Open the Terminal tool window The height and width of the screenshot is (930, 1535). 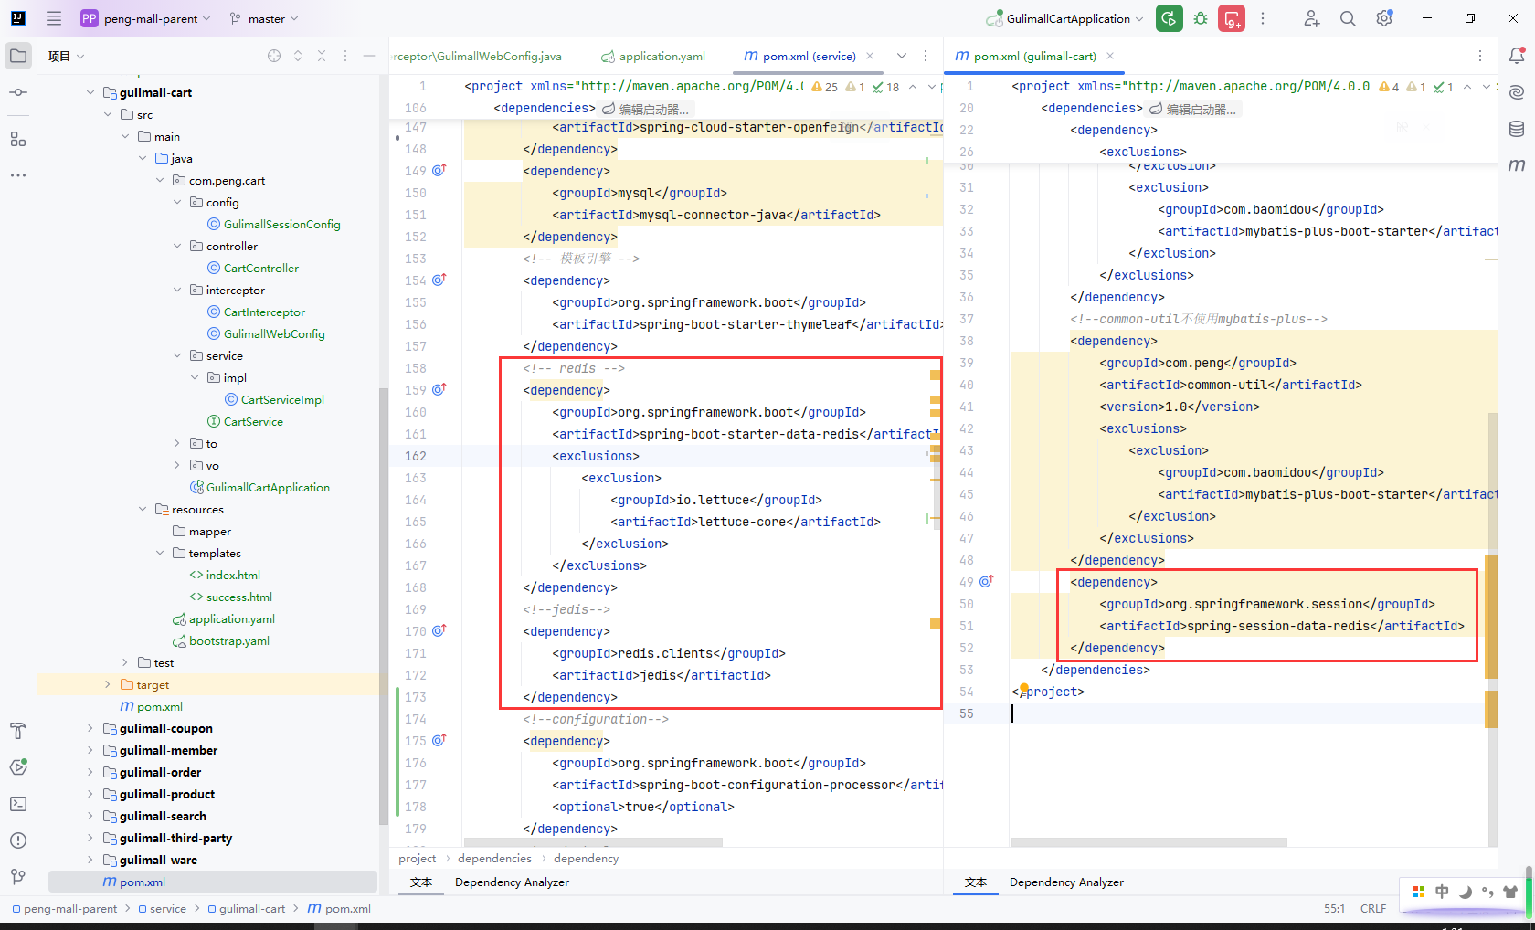[18, 804]
